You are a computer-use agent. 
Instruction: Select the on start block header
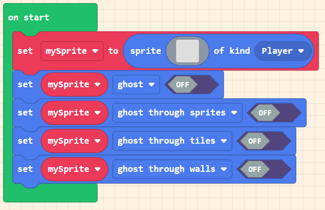(29, 17)
